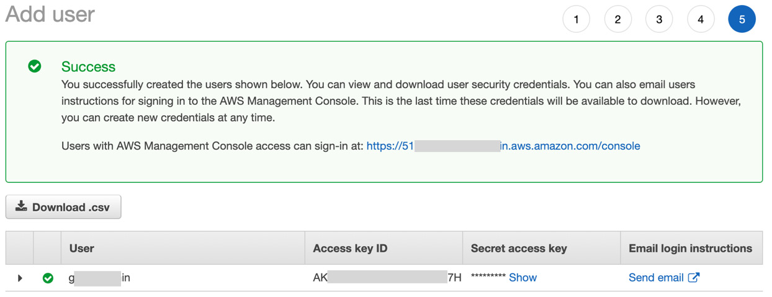772x297 pixels.
Task: Click the Secret access key column header
Action: pyautogui.click(x=519, y=248)
